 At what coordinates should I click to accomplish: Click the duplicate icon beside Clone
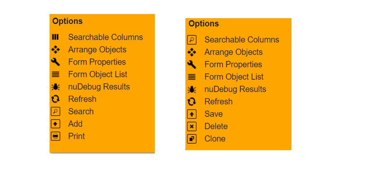pos(192,139)
